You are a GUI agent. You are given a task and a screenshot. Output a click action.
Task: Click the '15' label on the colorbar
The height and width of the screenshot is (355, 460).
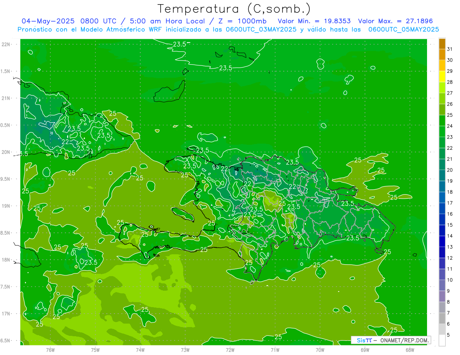pos(450,225)
